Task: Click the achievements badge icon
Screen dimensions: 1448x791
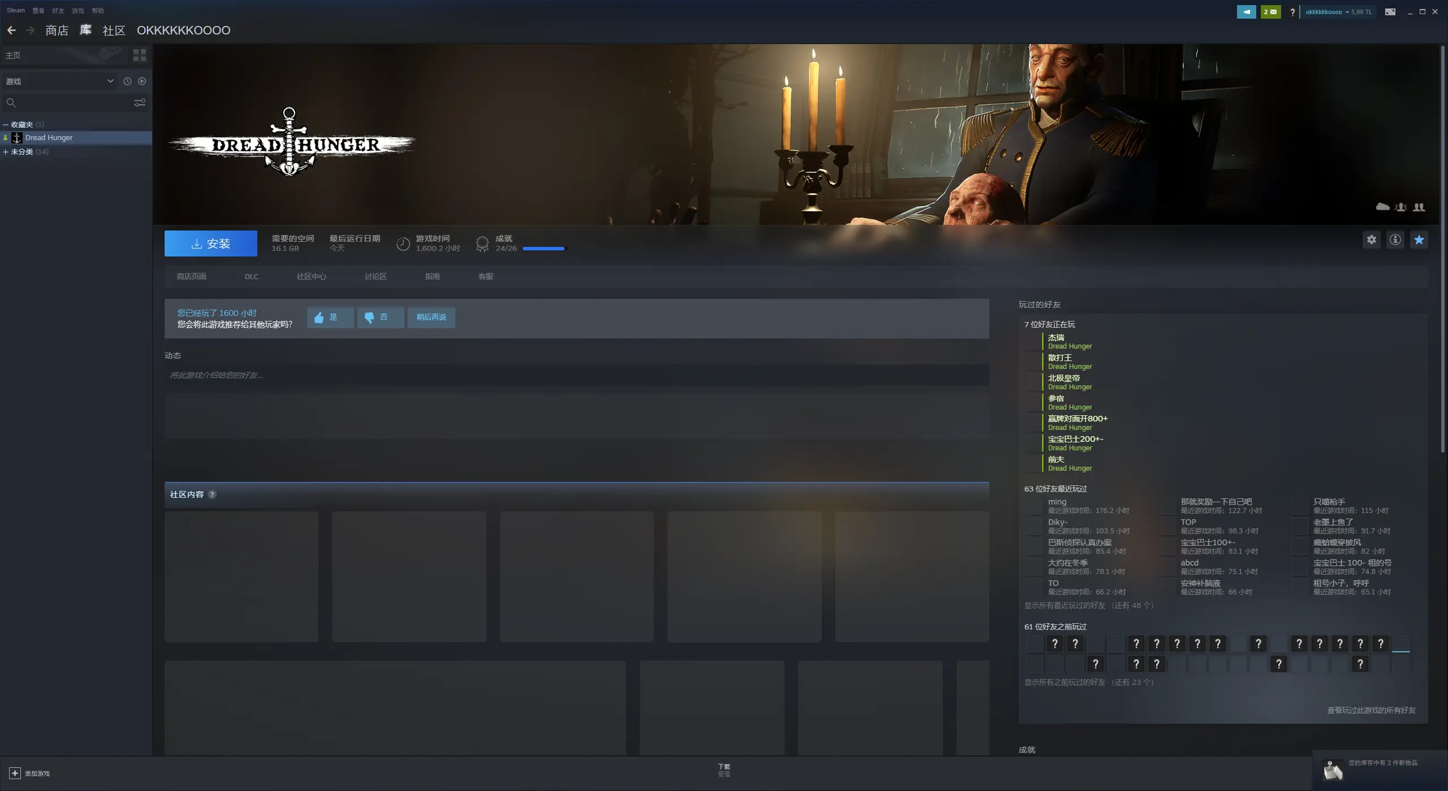Action: [482, 244]
